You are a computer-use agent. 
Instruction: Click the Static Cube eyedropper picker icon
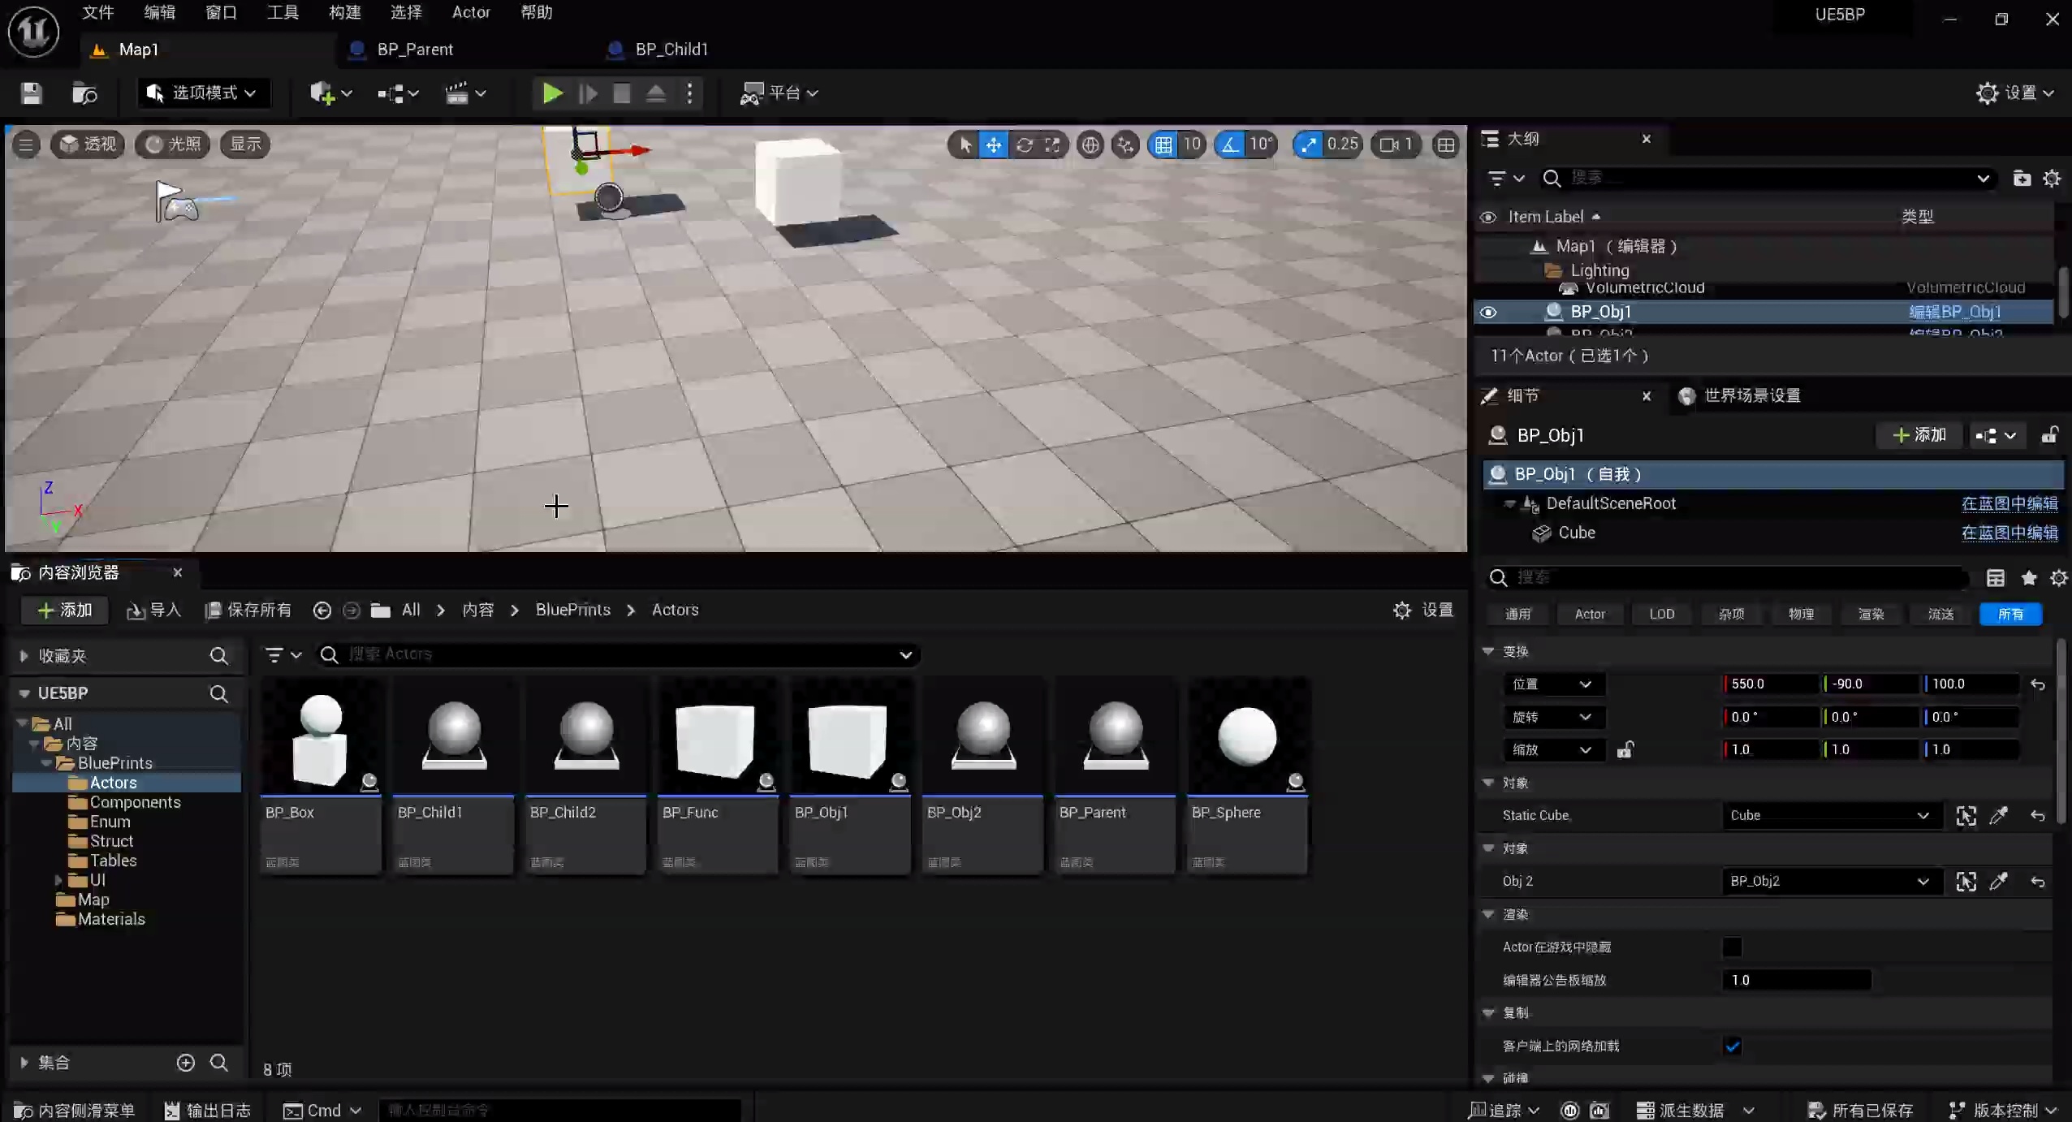[1999, 815]
